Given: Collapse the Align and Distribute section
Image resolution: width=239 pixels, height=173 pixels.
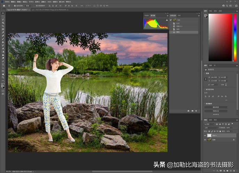Looking at the screenshot, I should coord(205,90).
